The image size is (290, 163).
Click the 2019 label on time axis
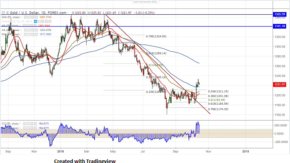click(x=246, y=151)
